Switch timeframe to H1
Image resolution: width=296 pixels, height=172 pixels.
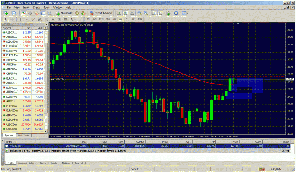[x=114, y=19]
